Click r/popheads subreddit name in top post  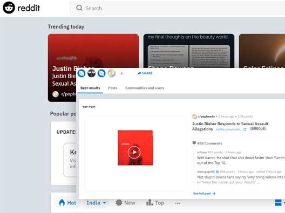pos(206,116)
